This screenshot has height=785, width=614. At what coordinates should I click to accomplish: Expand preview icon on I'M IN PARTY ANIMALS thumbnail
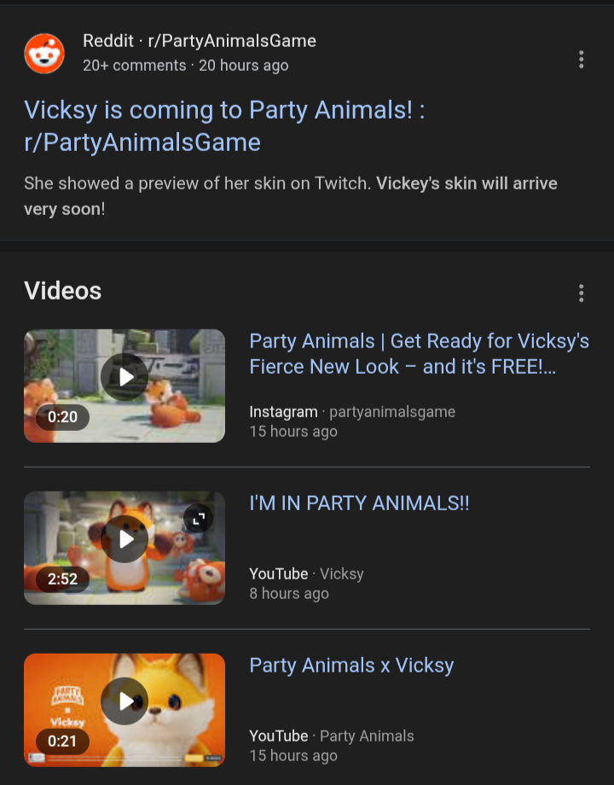click(x=198, y=518)
